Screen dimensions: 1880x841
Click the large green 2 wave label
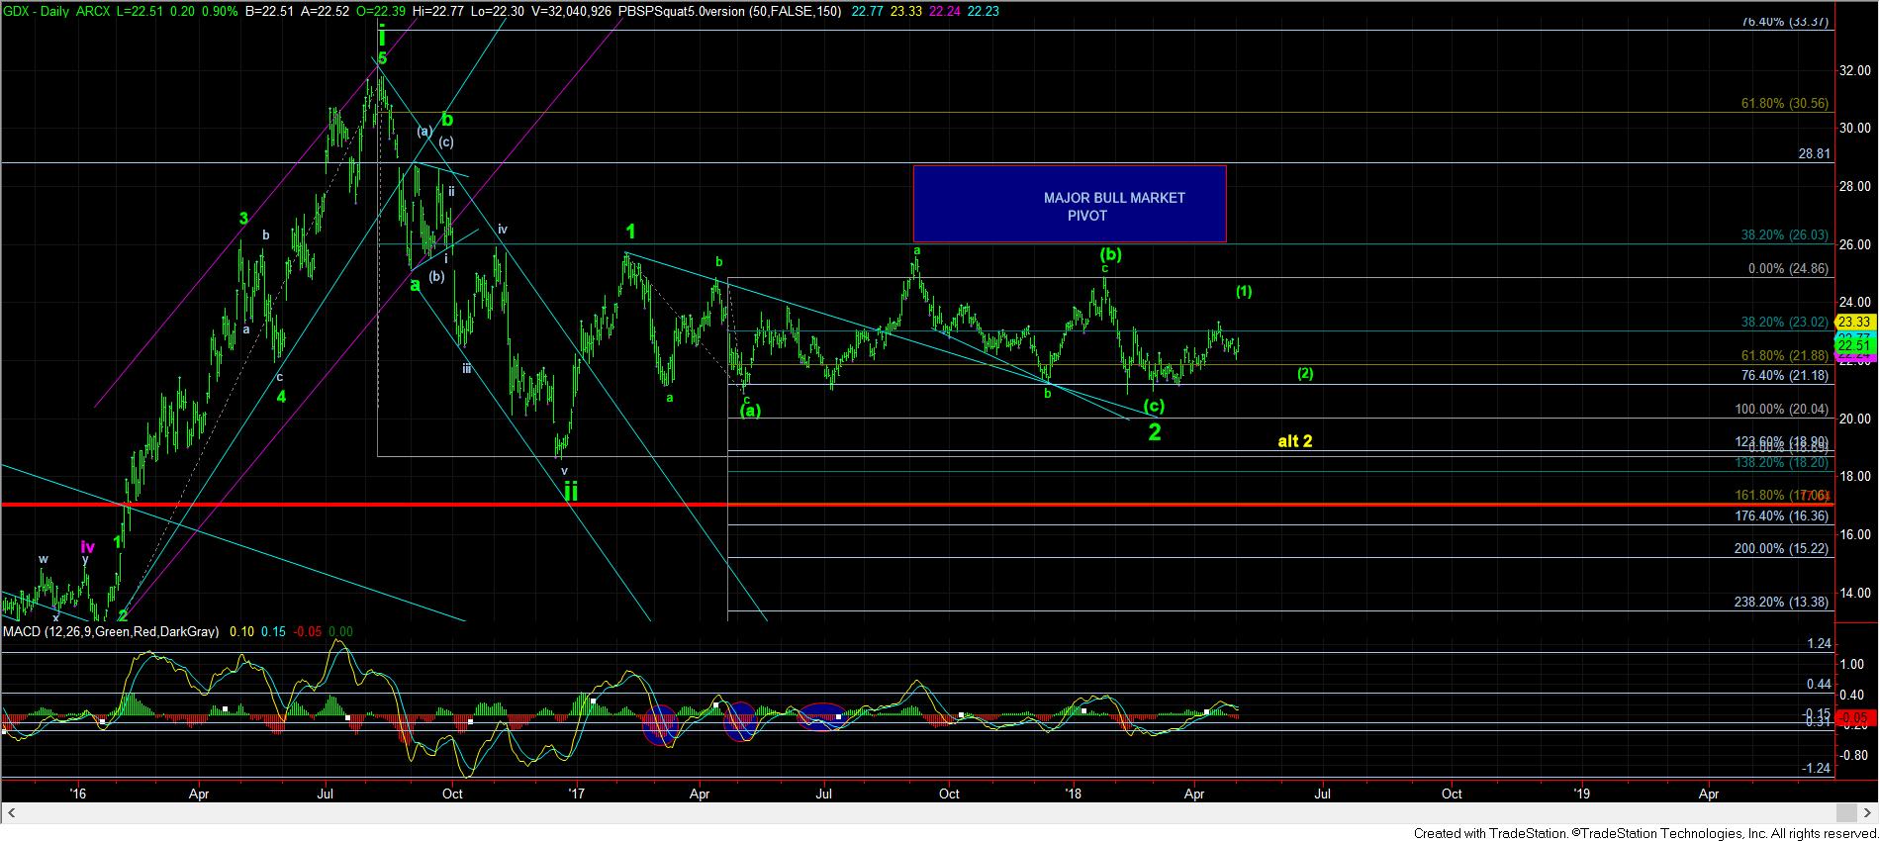click(x=1154, y=433)
